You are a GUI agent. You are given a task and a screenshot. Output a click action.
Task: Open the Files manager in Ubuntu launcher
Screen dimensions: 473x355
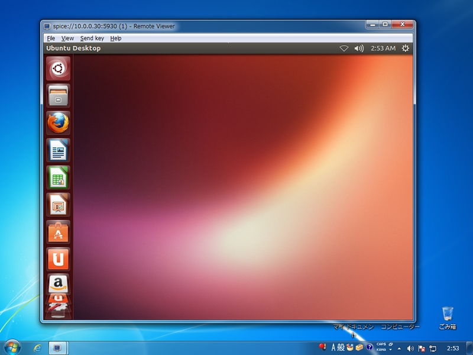pyautogui.click(x=58, y=95)
